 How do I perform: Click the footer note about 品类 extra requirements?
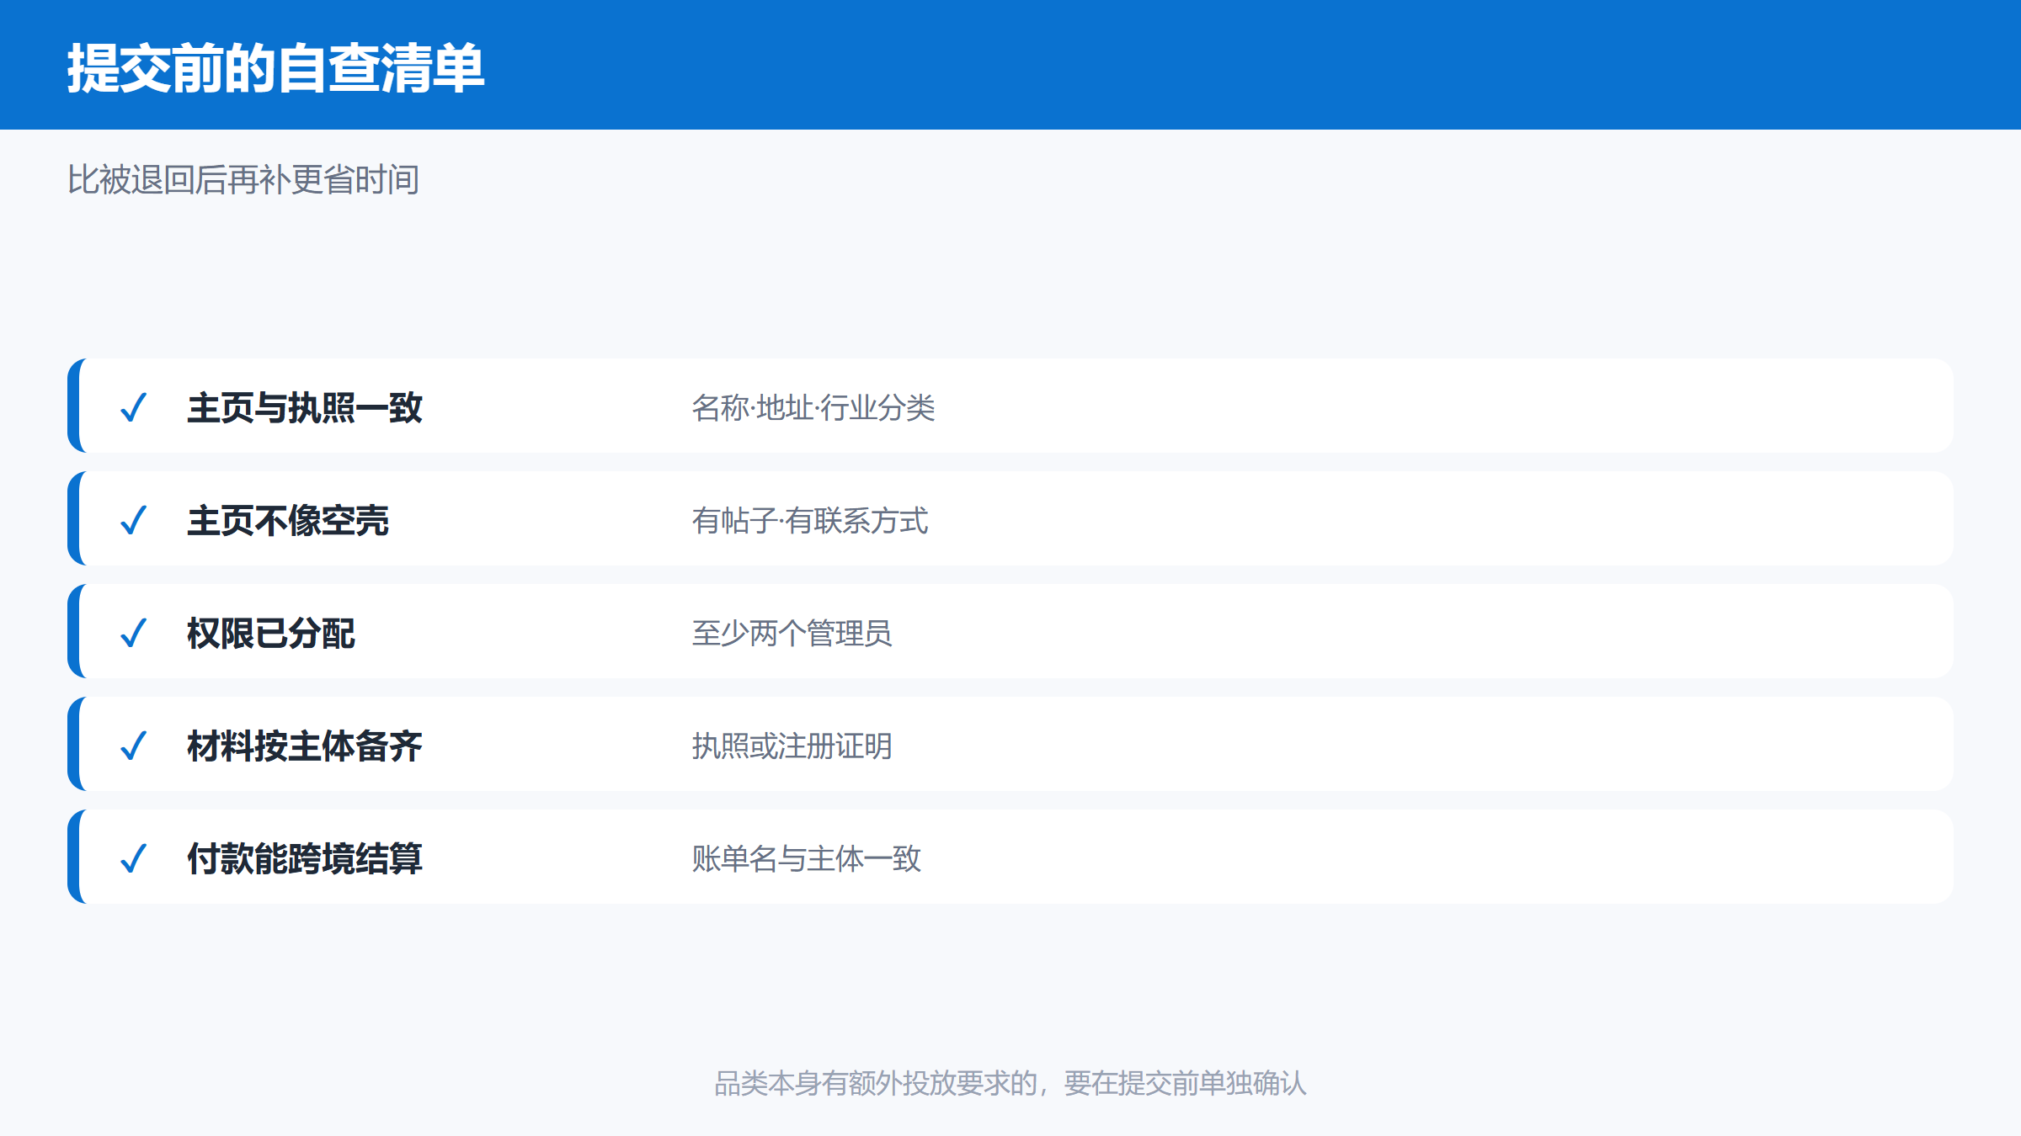tap(1010, 1083)
